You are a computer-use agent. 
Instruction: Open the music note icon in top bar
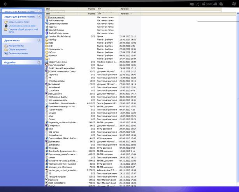[x=198, y=4]
